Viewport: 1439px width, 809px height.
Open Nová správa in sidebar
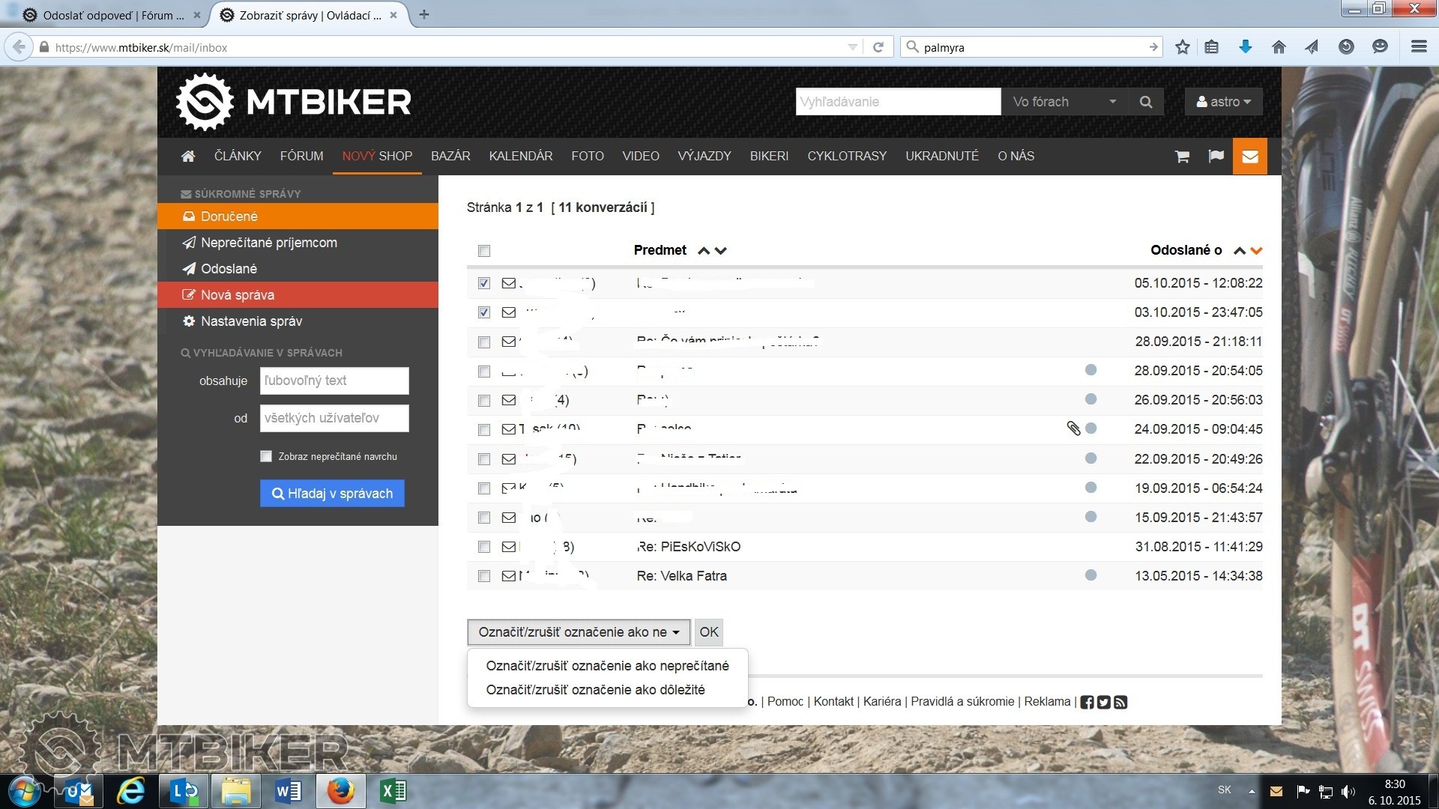coord(237,295)
